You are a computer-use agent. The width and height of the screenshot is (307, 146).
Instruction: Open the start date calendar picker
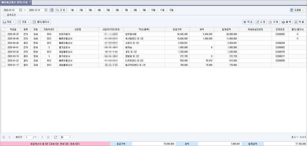tap(21, 10)
